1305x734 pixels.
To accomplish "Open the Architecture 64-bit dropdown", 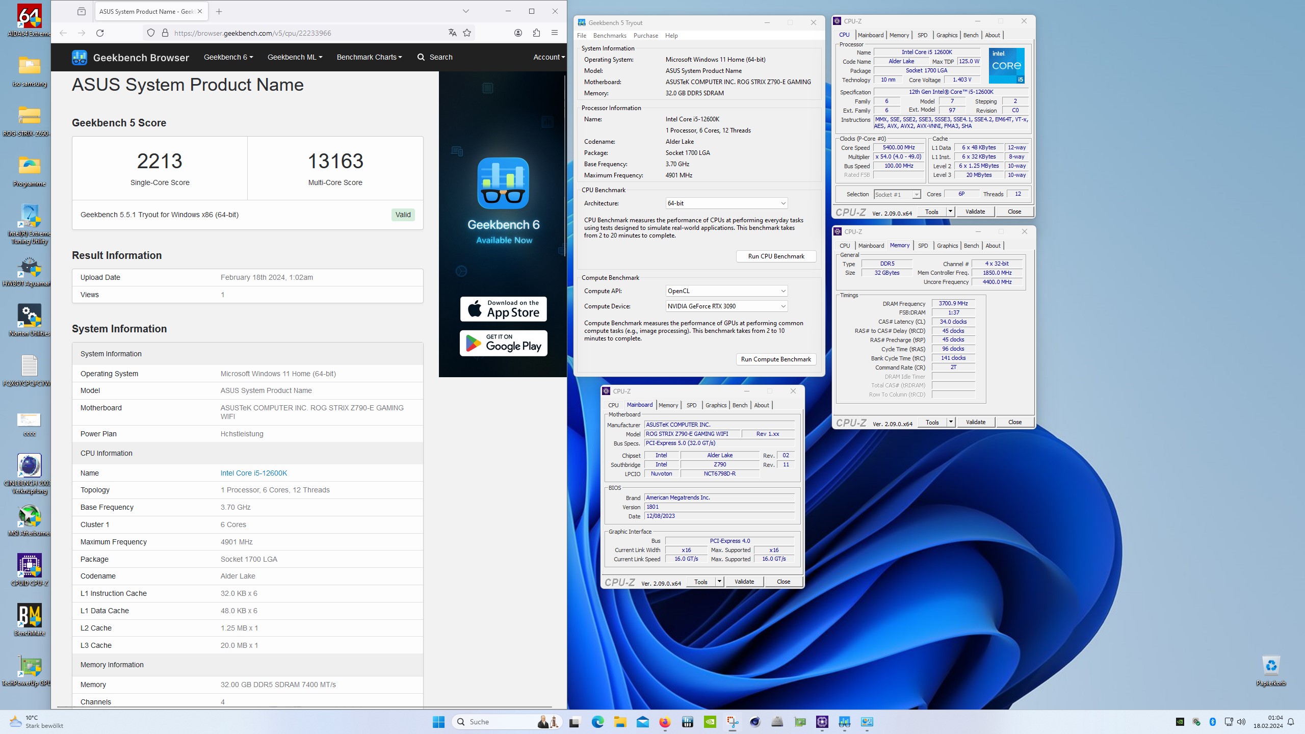I will [x=726, y=203].
